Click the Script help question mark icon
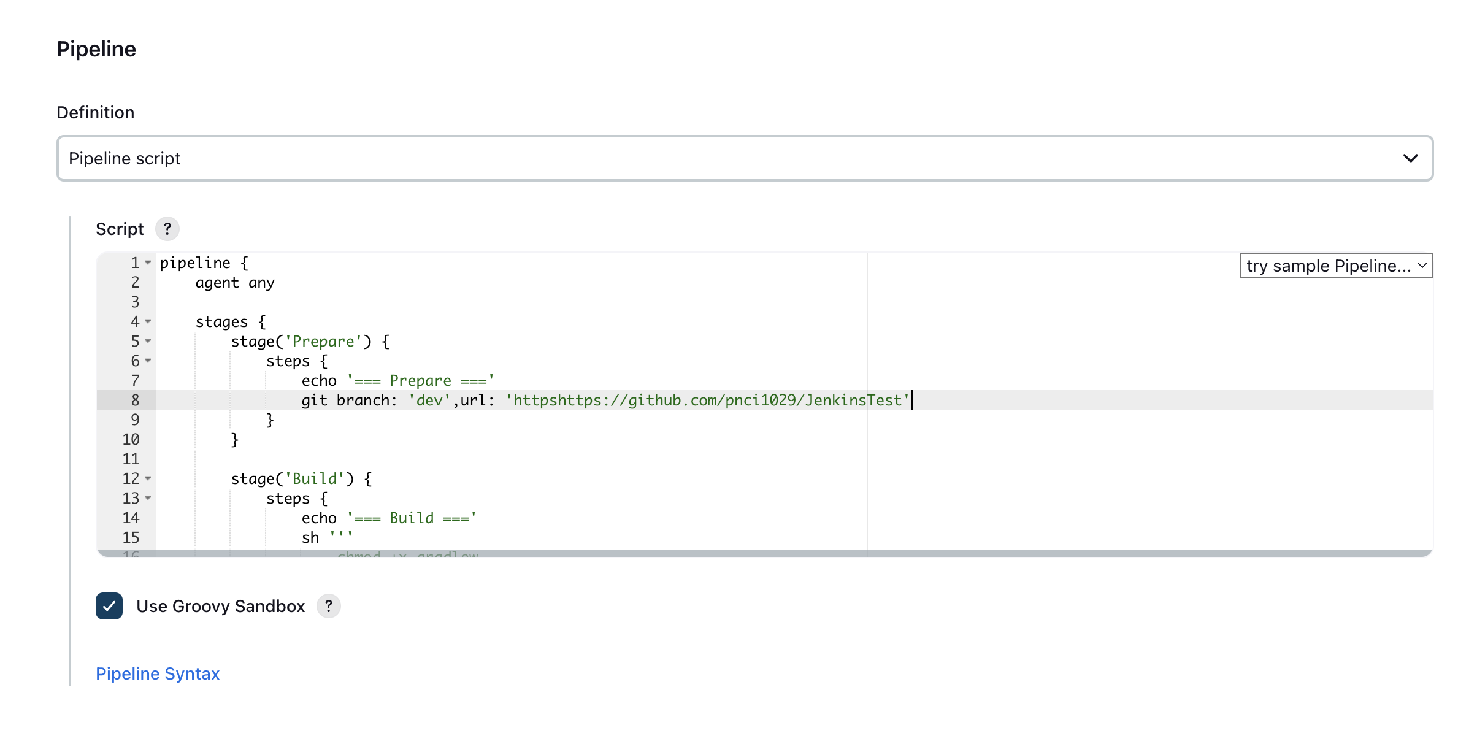Screen dimensions: 1477x736 coord(167,229)
